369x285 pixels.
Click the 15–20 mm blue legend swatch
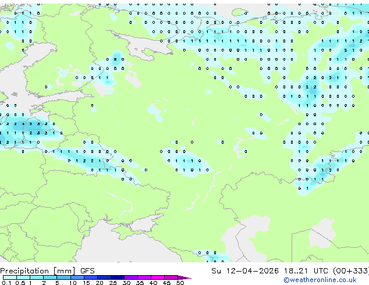pyautogui.click(x=91, y=277)
